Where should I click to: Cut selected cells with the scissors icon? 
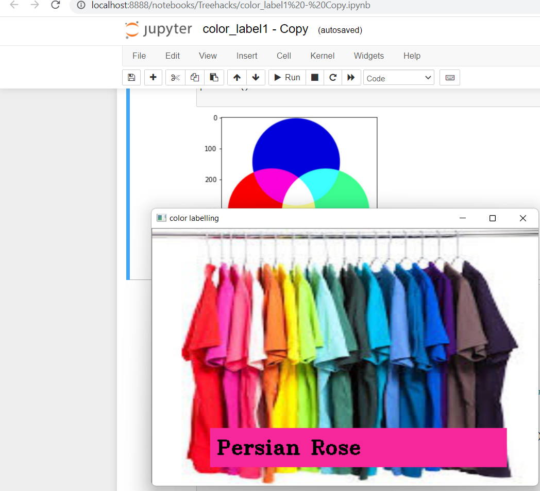175,77
